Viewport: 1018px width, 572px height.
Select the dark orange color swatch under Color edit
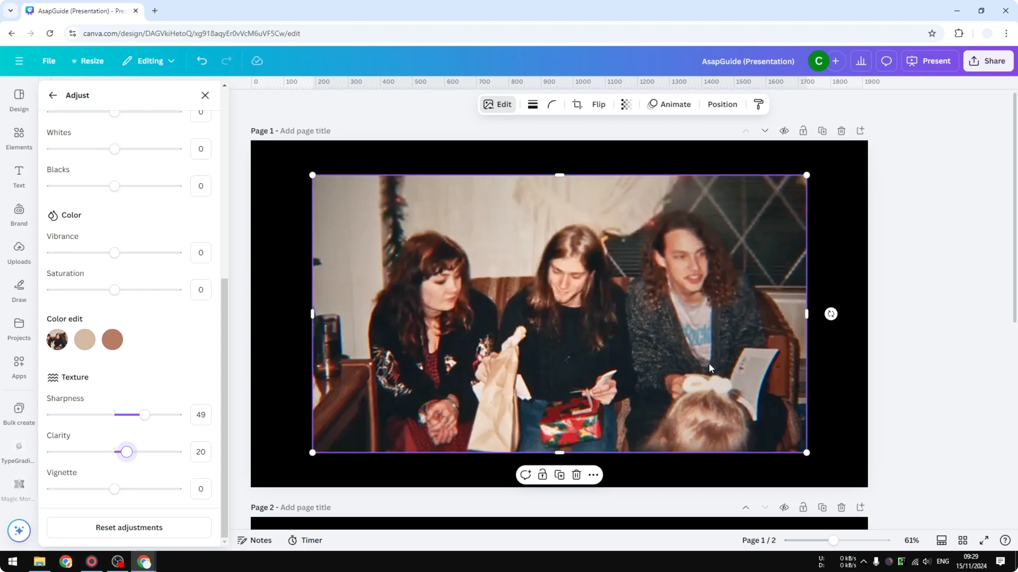(x=112, y=340)
